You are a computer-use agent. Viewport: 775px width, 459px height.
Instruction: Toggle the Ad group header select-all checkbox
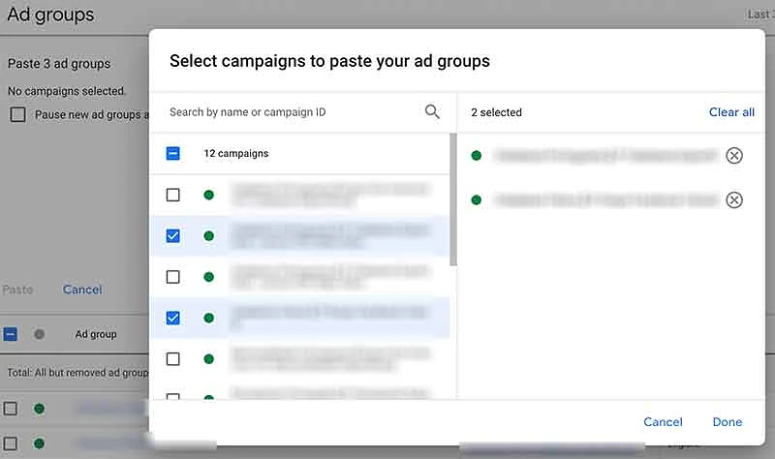(11, 334)
